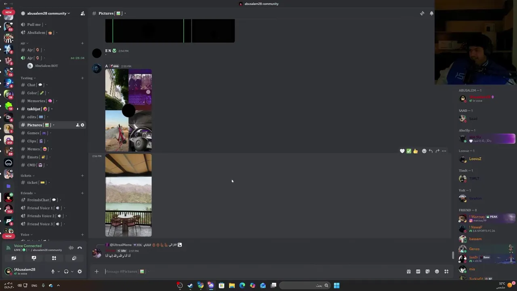Open activities launcher in voice panel
Viewport: 517px width, 291px height.
[54, 258]
